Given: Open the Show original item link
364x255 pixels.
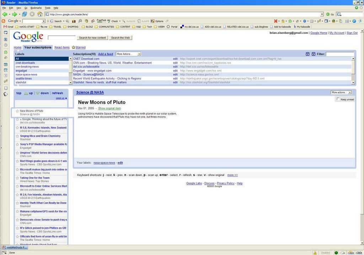Looking at the screenshot, I should point(109,108).
